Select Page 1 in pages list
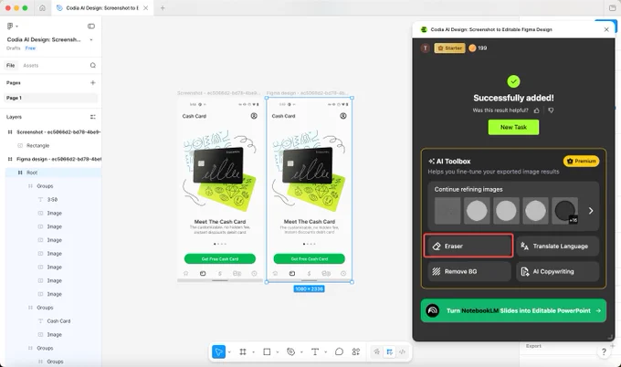This screenshot has width=621, height=367. [x=51, y=98]
